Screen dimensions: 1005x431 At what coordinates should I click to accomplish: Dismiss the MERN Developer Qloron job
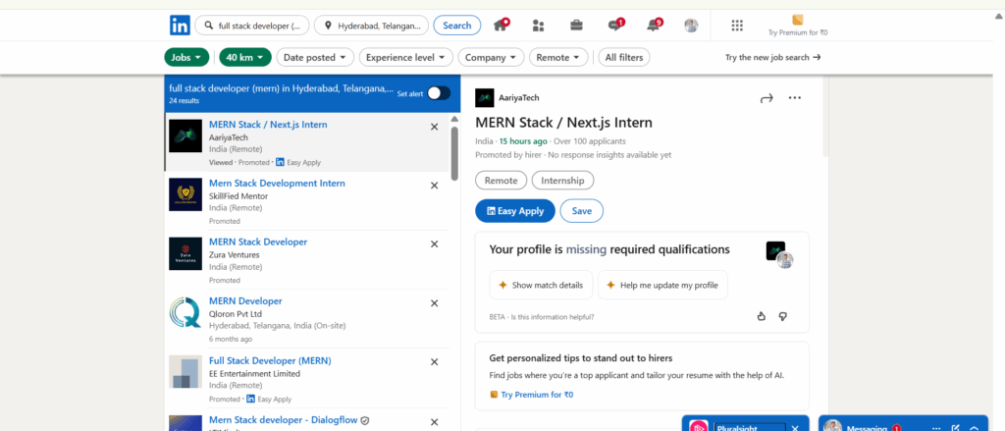tap(435, 302)
